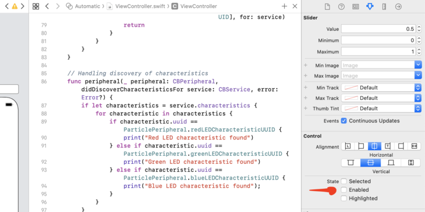The width and height of the screenshot is (425, 212).
Task: Open the File inspector tab
Action: tap(327, 7)
